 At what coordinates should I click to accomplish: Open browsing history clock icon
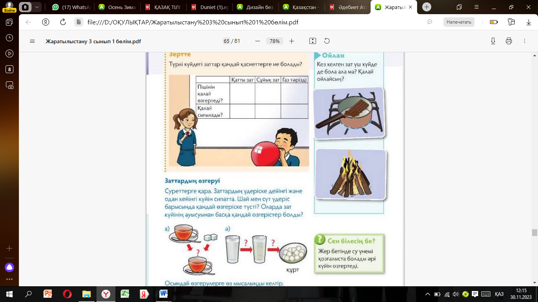[9, 38]
